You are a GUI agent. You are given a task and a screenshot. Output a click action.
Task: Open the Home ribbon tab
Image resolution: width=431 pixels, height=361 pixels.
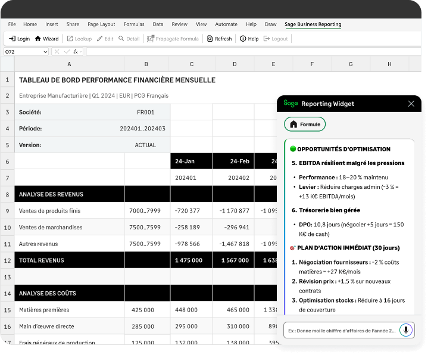[30, 24]
